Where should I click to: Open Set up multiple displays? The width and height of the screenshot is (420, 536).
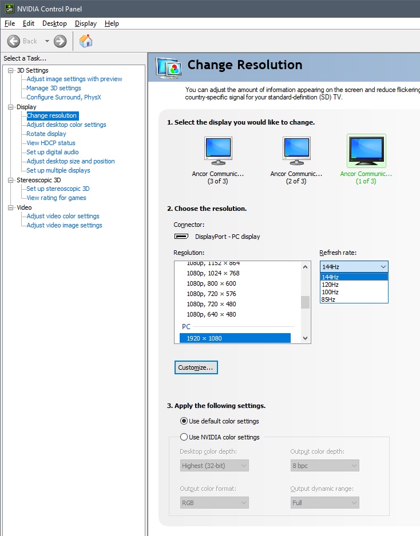tap(58, 171)
